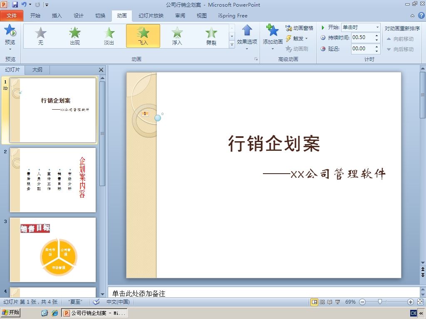
Task: Click the Zoom Out minus button
Action: pyautogui.click(x=362, y=302)
